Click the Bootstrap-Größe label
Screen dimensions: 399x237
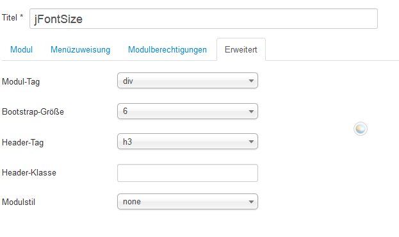tap(33, 111)
